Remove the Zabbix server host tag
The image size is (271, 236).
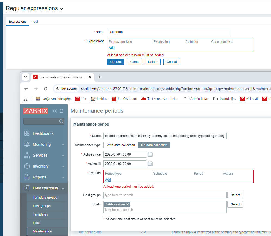[128, 204]
